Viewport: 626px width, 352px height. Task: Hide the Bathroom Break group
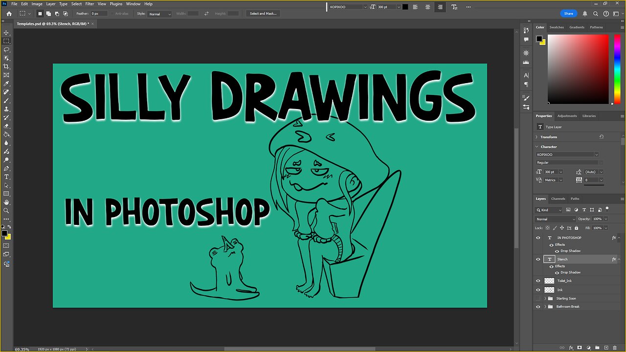tap(538, 307)
